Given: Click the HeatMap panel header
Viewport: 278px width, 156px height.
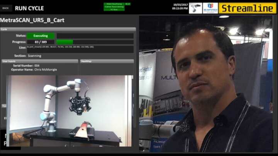Looking at the screenshot, I should 107,61.
